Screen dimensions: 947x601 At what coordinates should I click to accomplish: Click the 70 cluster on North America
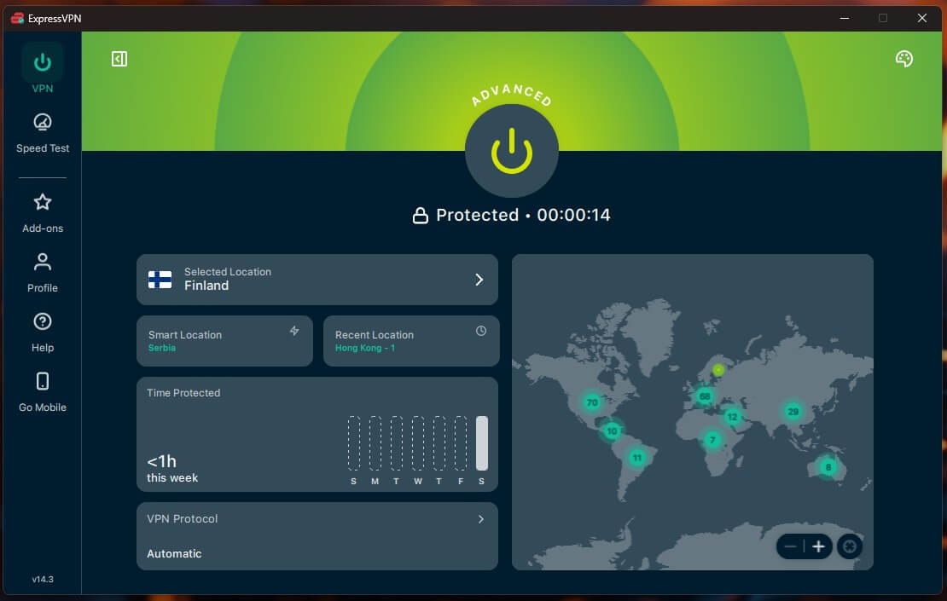592,402
